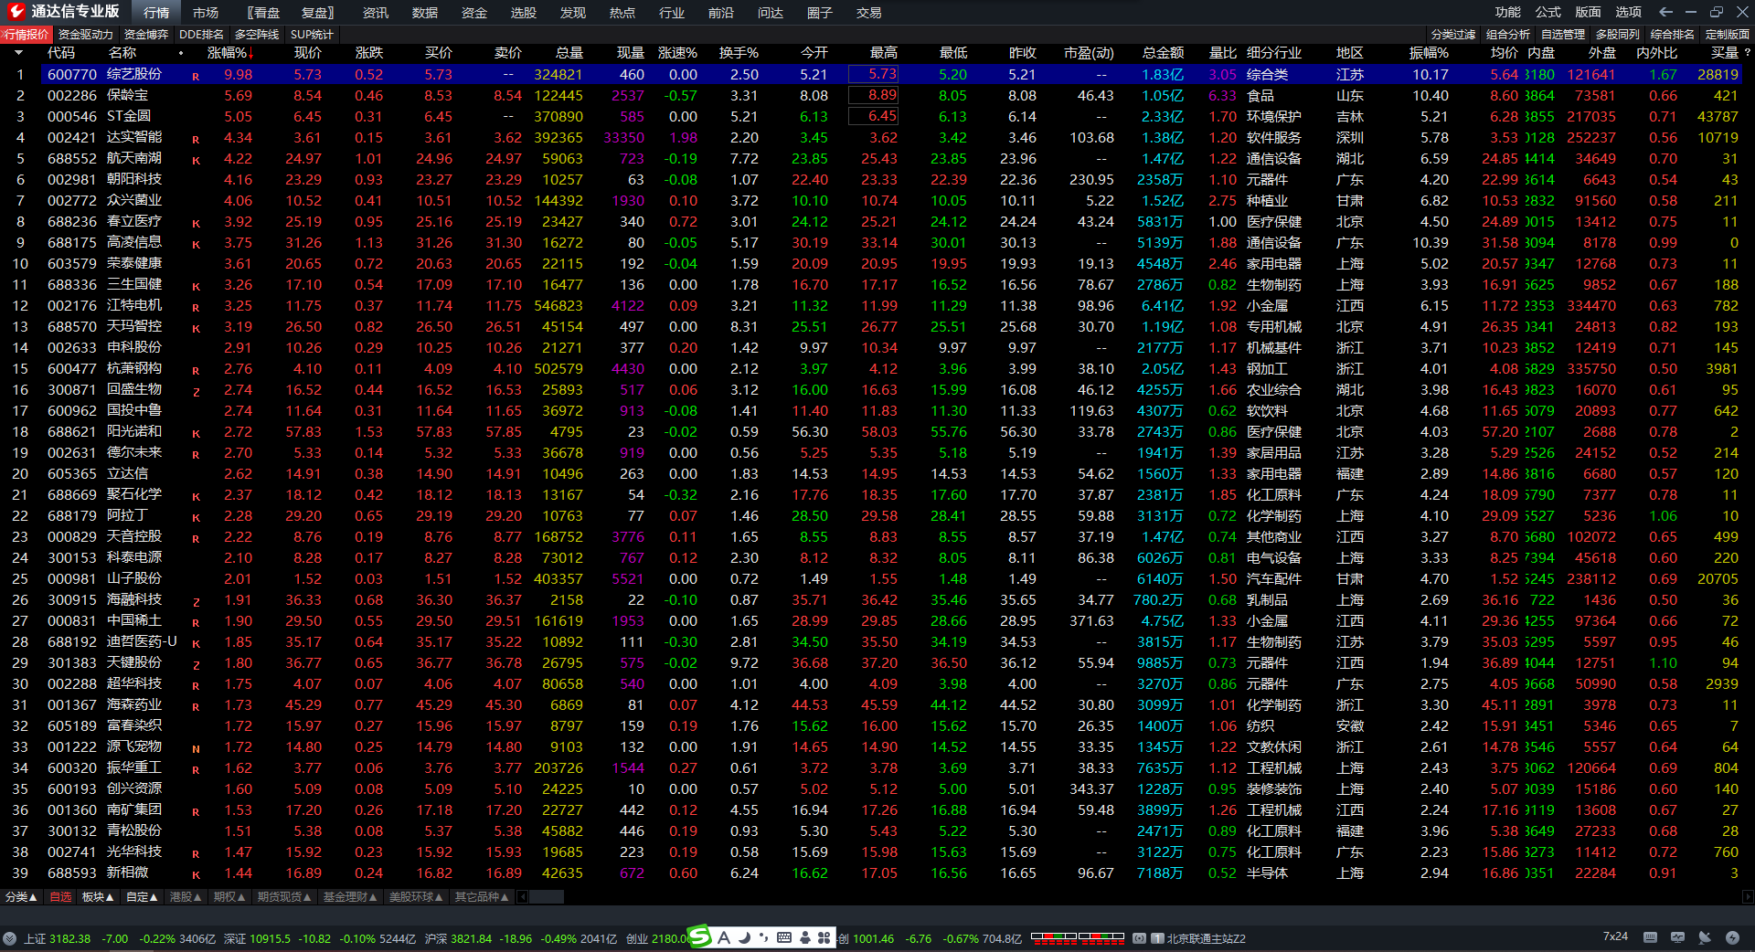Sort by the 换手% column header
The image size is (1755, 952).
(739, 53)
